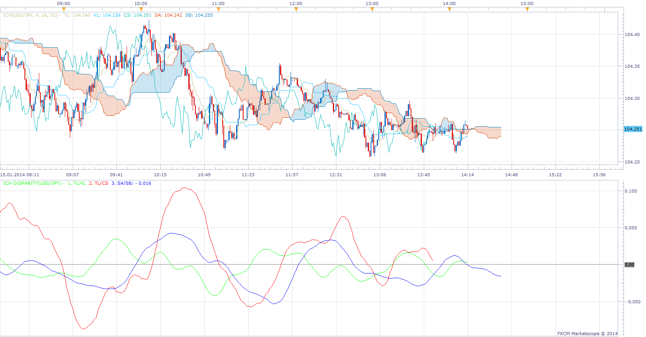Click the orange marker under 09:00
The height and width of the screenshot is (337, 646).
tap(64, 9)
